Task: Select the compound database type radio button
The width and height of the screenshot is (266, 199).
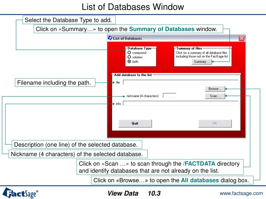Action: click(129, 53)
